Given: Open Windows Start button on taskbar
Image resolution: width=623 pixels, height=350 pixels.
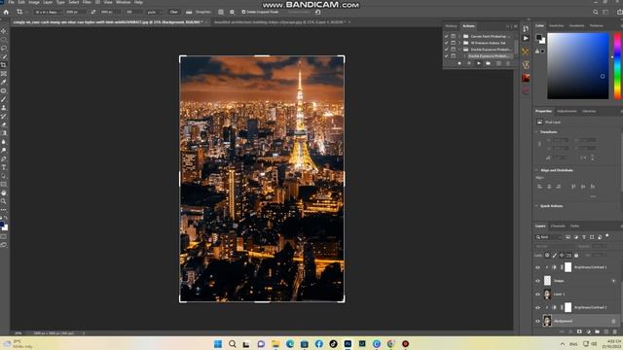Looking at the screenshot, I should [218, 343].
